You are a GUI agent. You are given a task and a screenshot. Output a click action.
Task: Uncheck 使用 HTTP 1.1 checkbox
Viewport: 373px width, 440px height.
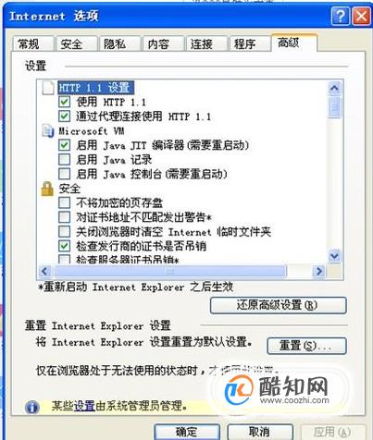[x=64, y=102]
